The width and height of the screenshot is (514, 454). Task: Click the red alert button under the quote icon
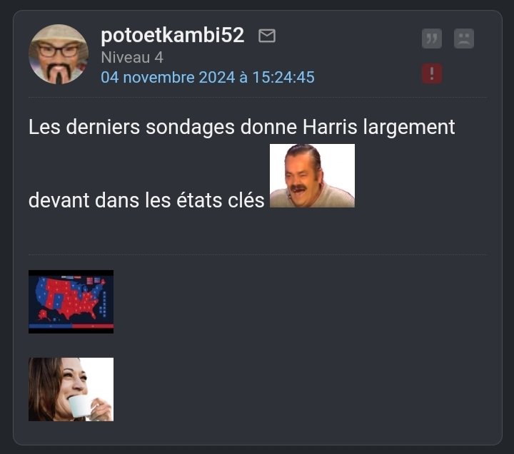coord(432,73)
